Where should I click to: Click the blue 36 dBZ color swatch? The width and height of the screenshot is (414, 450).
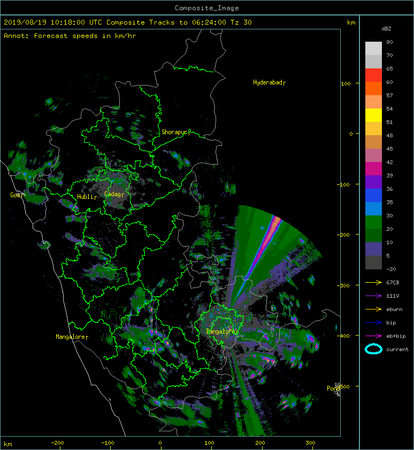click(373, 195)
